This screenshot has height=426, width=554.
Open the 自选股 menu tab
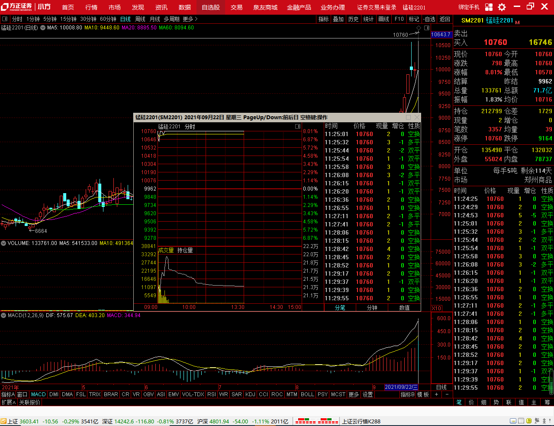pos(211,7)
